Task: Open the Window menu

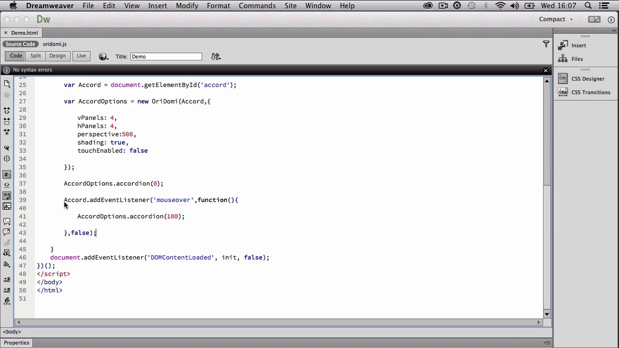Action: pyautogui.click(x=318, y=6)
